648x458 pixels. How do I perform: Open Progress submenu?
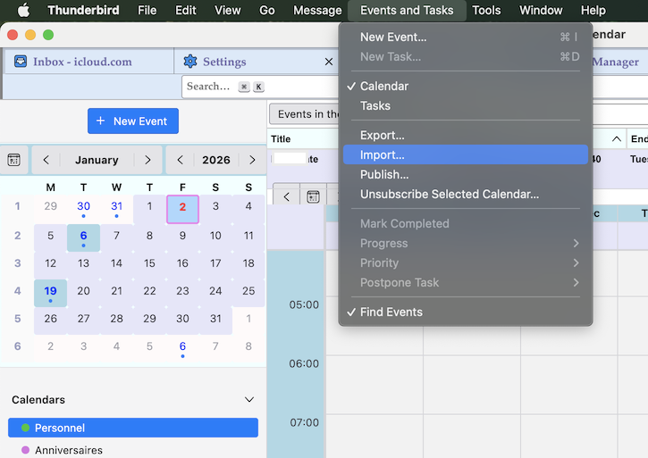point(466,243)
